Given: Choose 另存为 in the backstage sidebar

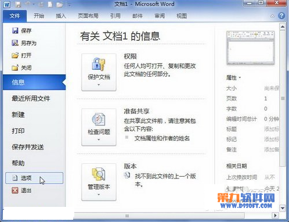Looking at the screenshot, I should (x=24, y=43).
